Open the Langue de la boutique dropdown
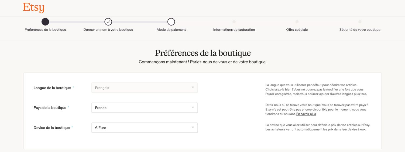Viewport: 405px width, 152px height. (x=145, y=88)
